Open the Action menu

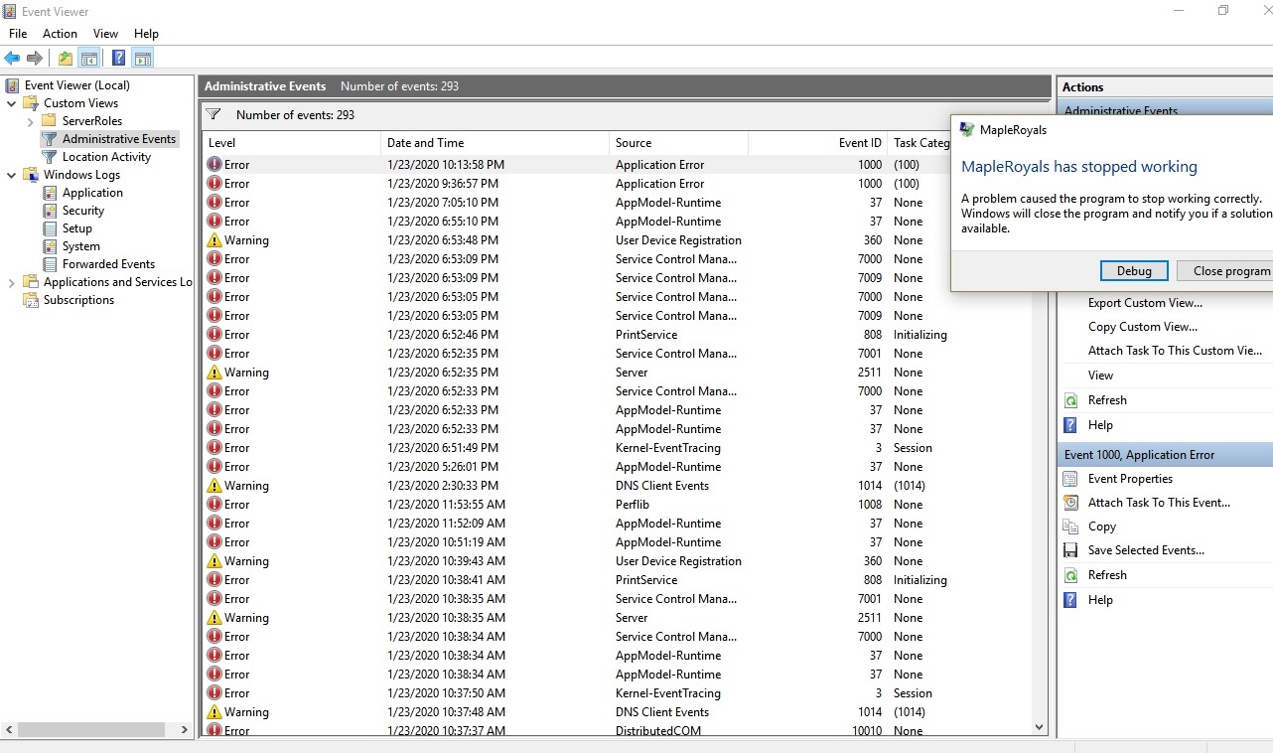point(60,34)
